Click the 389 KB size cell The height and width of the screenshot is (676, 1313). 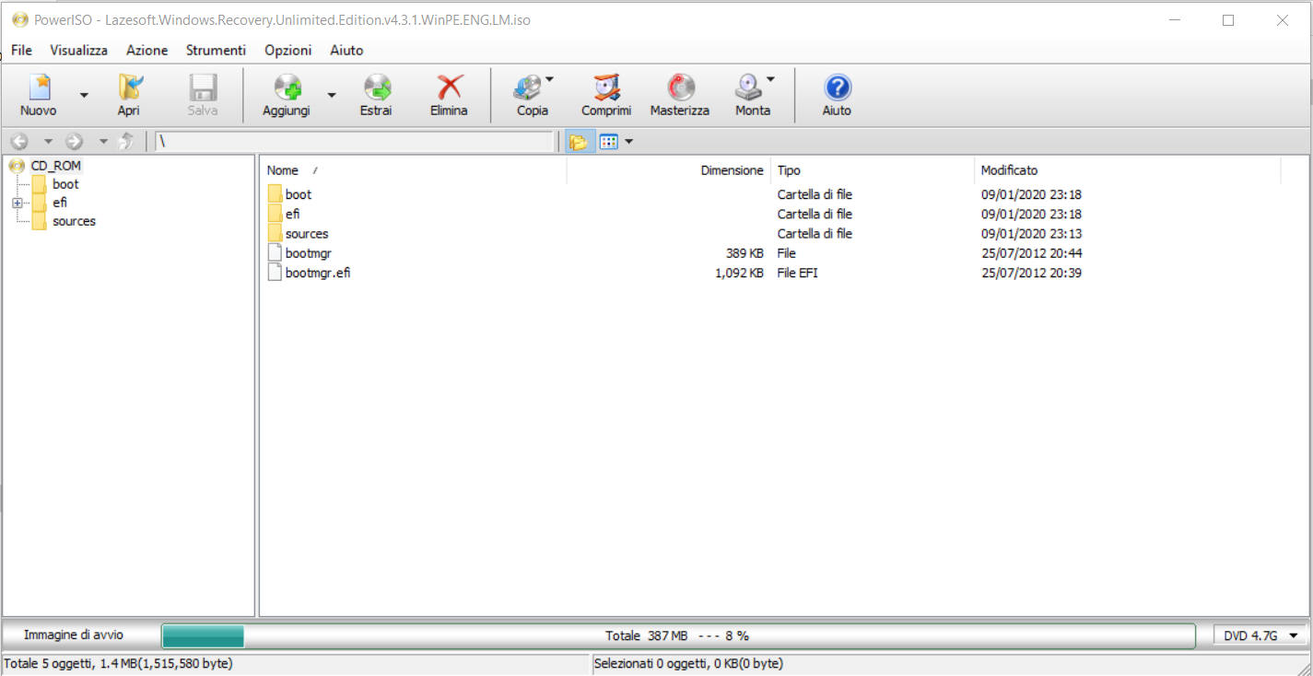pyautogui.click(x=744, y=253)
